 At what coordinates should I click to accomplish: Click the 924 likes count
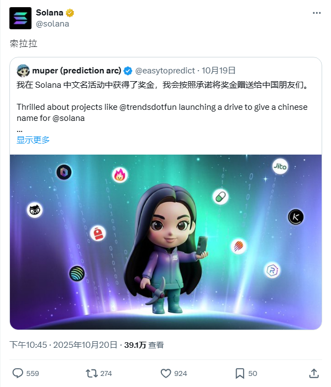click(x=181, y=373)
